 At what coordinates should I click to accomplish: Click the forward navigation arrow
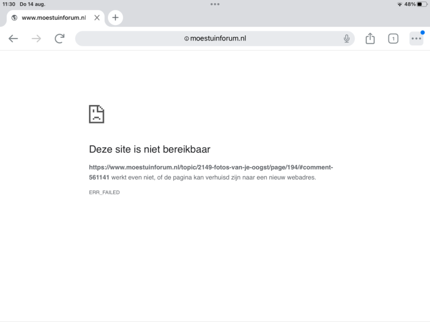click(x=36, y=38)
